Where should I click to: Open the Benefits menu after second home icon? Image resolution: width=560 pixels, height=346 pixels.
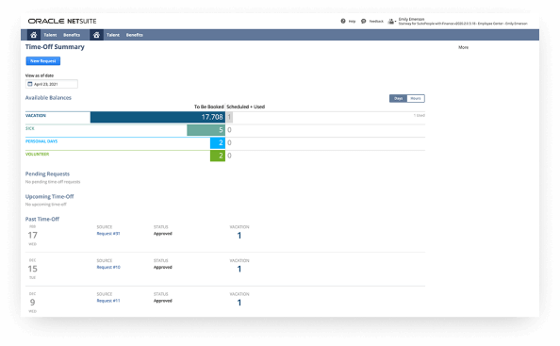pyautogui.click(x=134, y=35)
